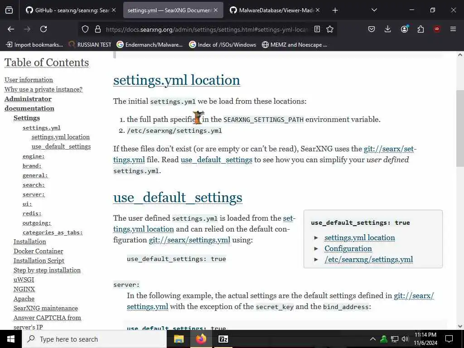Image resolution: width=464 pixels, height=348 pixels.
Task: Open categories_as_tabs: in contents
Action: tap(53, 232)
